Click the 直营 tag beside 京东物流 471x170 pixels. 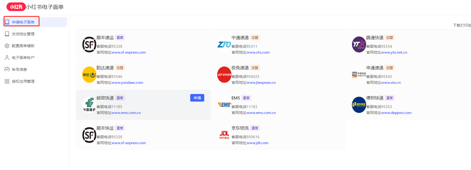255,128
